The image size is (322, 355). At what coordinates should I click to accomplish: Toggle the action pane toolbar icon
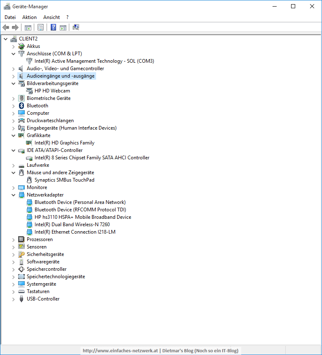click(x=63, y=27)
